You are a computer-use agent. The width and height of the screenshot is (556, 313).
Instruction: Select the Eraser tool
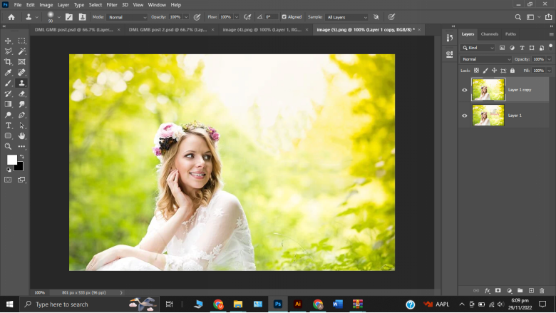click(21, 94)
